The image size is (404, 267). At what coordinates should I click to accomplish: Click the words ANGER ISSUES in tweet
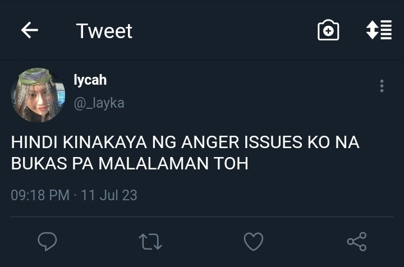(x=242, y=142)
